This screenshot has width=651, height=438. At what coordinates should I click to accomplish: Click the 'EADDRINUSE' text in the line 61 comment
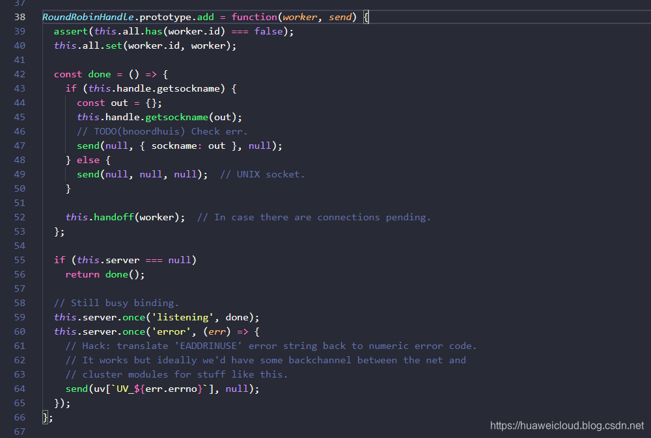coord(208,346)
